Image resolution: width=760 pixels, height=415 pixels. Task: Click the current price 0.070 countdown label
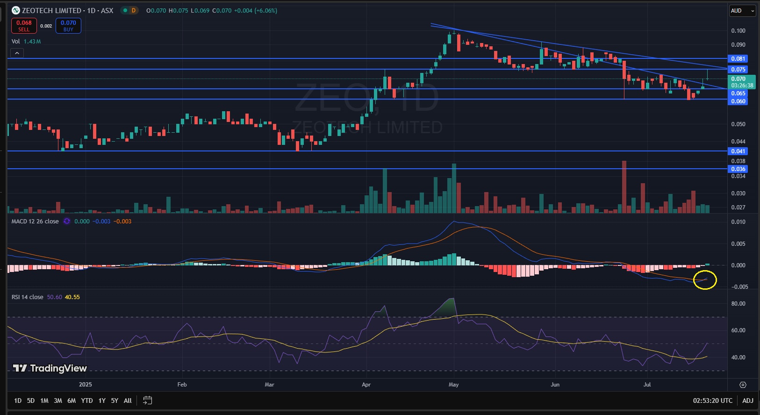742,82
